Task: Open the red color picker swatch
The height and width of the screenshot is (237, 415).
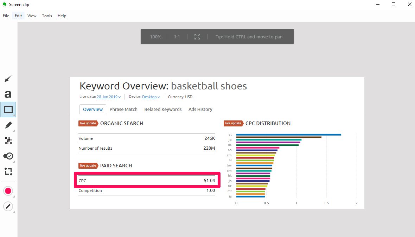Action: click(8, 191)
